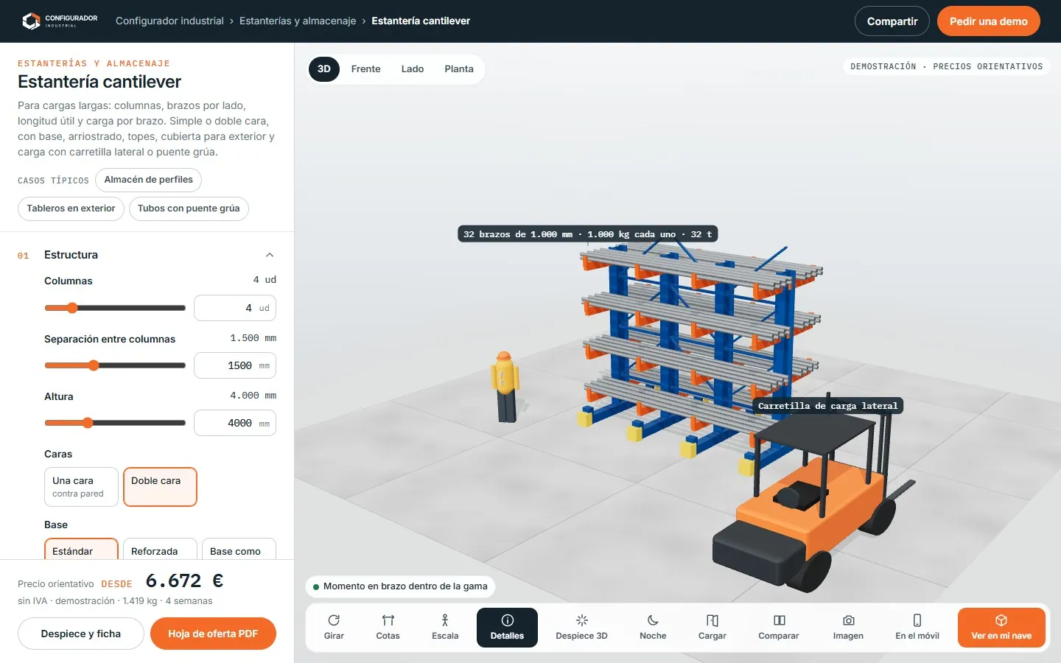This screenshot has height=663, width=1061.
Task: Apply the Almacén de perfiles preset
Action: pyautogui.click(x=148, y=180)
